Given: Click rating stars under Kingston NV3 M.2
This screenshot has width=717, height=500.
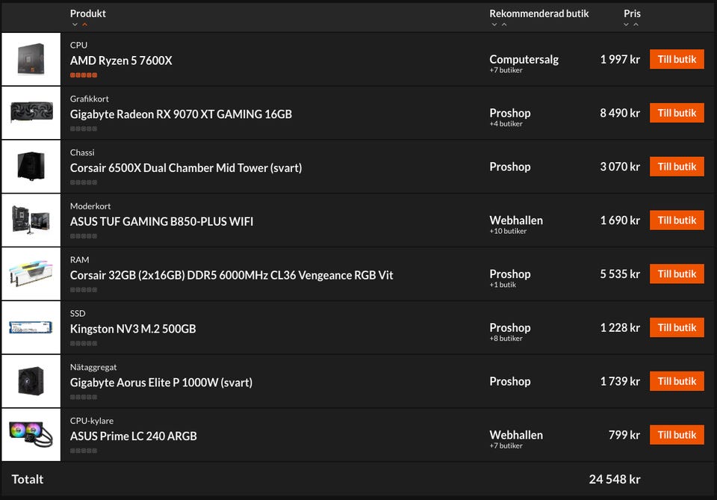Looking at the screenshot, I should [84, 344].
